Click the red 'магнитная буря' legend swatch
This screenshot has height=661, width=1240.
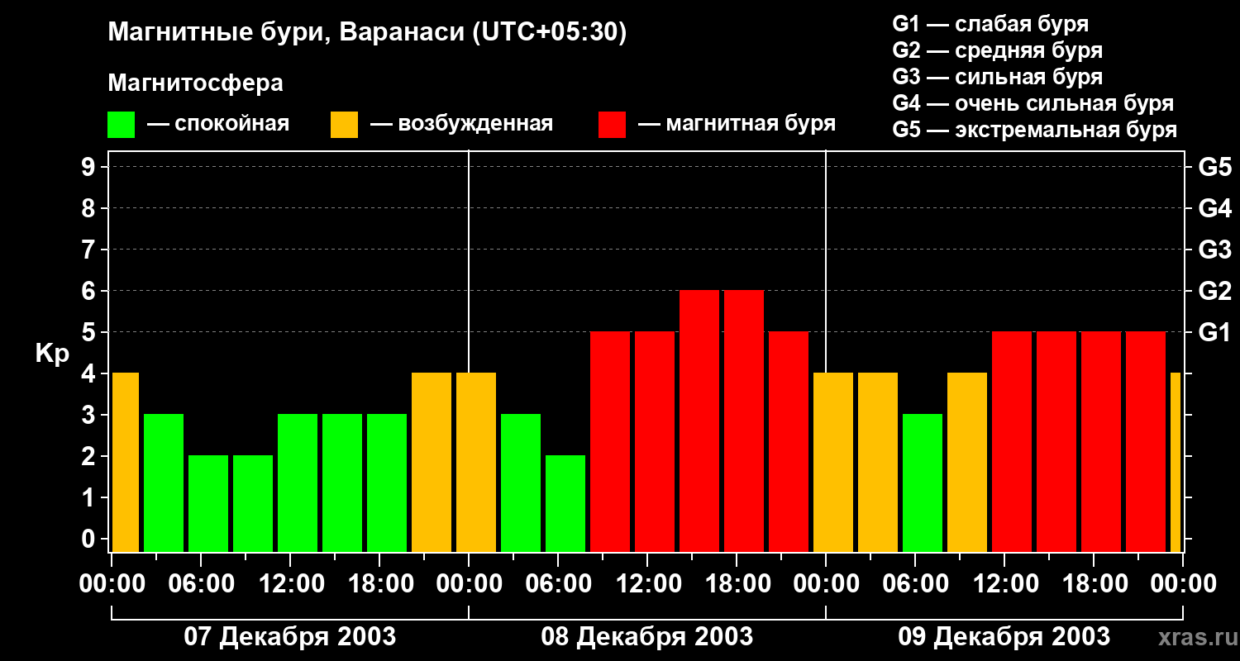[x=612, y=125]
